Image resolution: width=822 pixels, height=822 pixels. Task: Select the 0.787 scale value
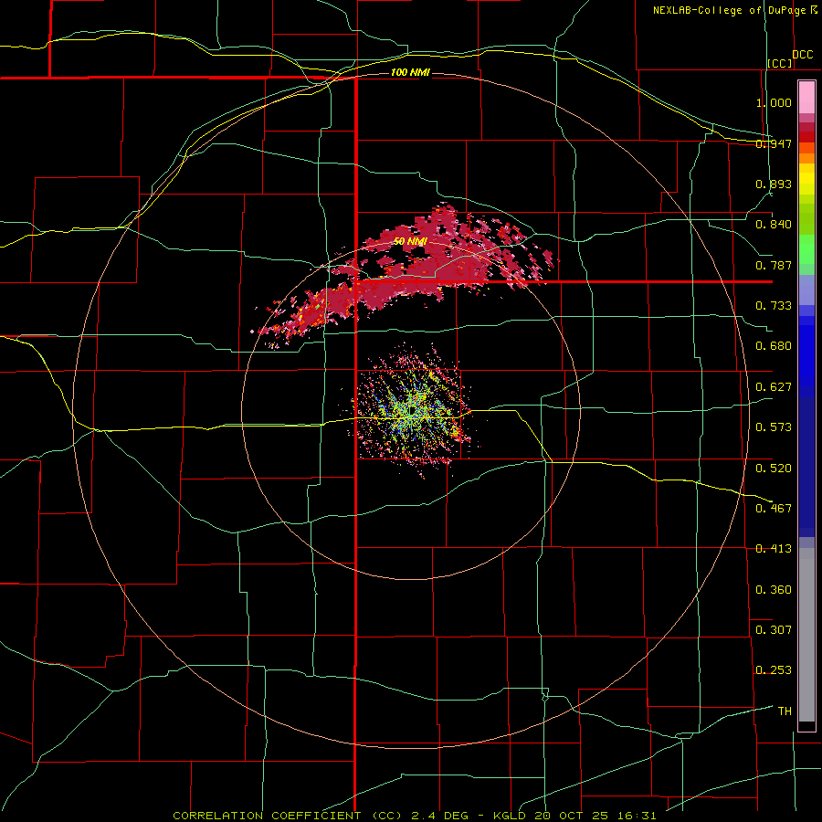[x=774, y=265]
